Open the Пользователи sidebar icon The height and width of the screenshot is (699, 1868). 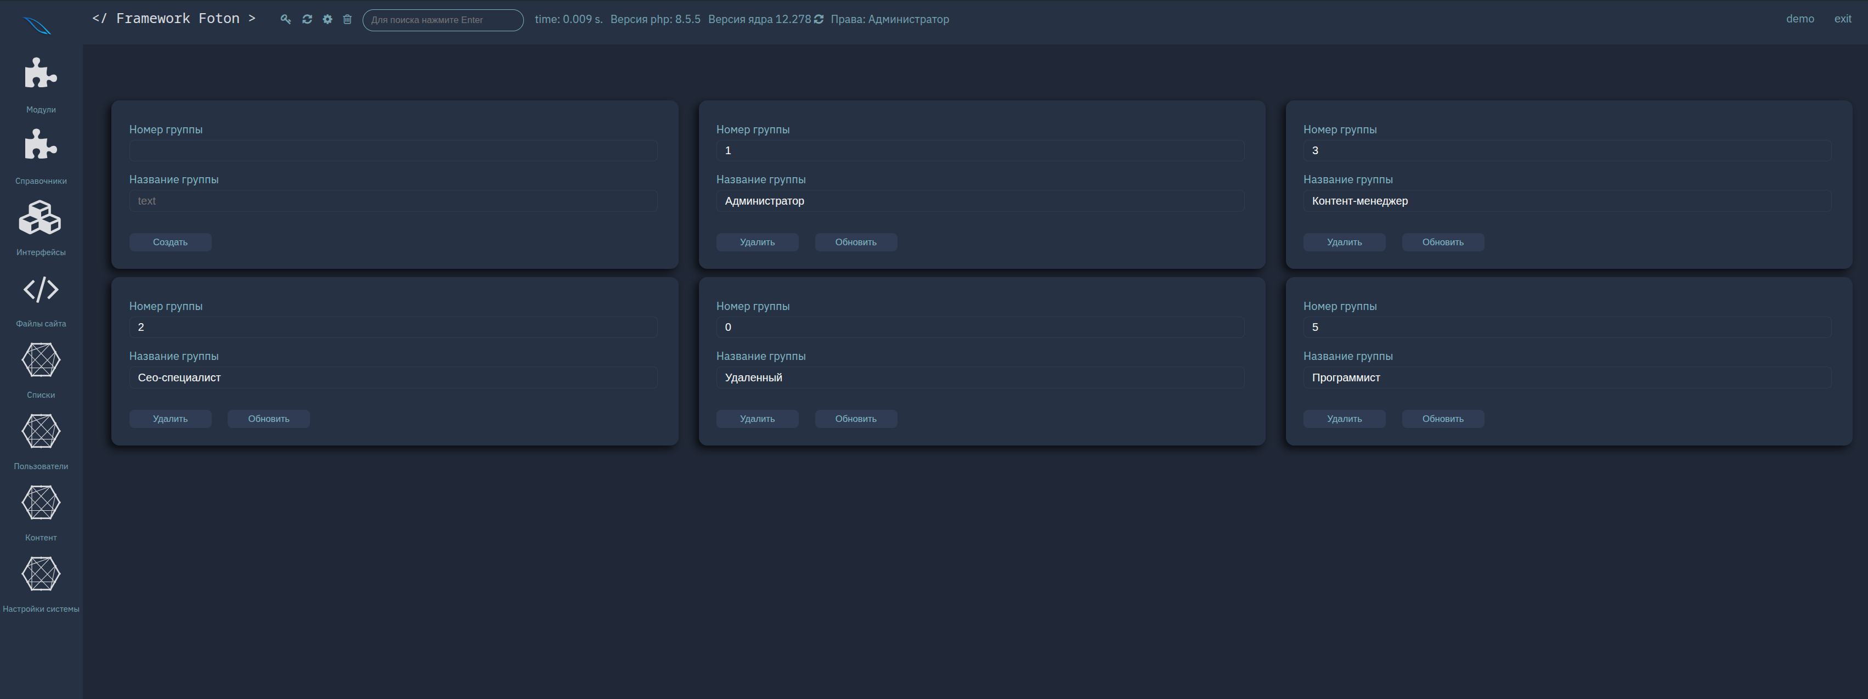[41, 431]
